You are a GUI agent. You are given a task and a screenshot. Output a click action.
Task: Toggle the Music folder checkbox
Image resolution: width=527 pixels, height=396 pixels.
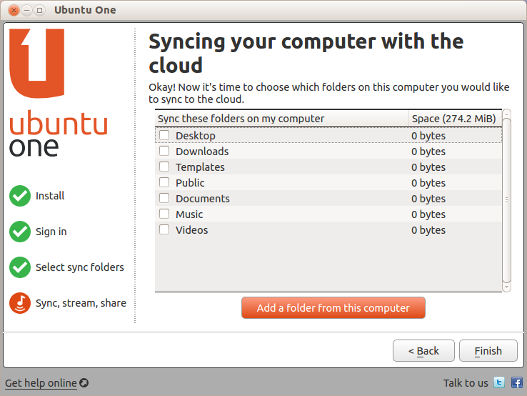click(164, 214)
